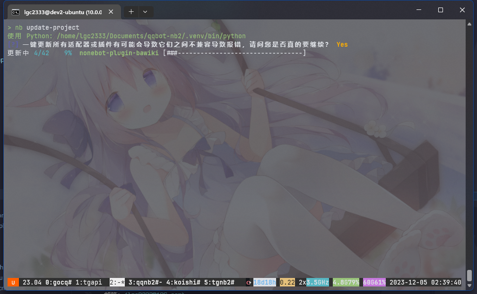The height and width of the screenshot is (294, 477).
Task: Click the orange Yes answer
Action: tap(342, 45)
